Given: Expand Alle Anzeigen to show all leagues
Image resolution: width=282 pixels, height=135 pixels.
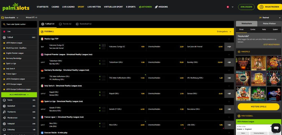Looking at the screenshot, I should [x=19, y=94].
